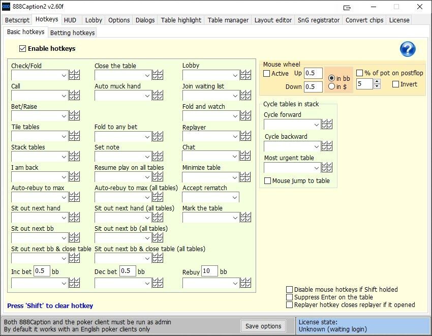Switch to the Betting hotkeys sub-tab

click(73, 33)
